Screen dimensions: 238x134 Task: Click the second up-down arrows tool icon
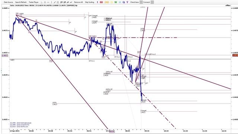click(x=65, y=2)
